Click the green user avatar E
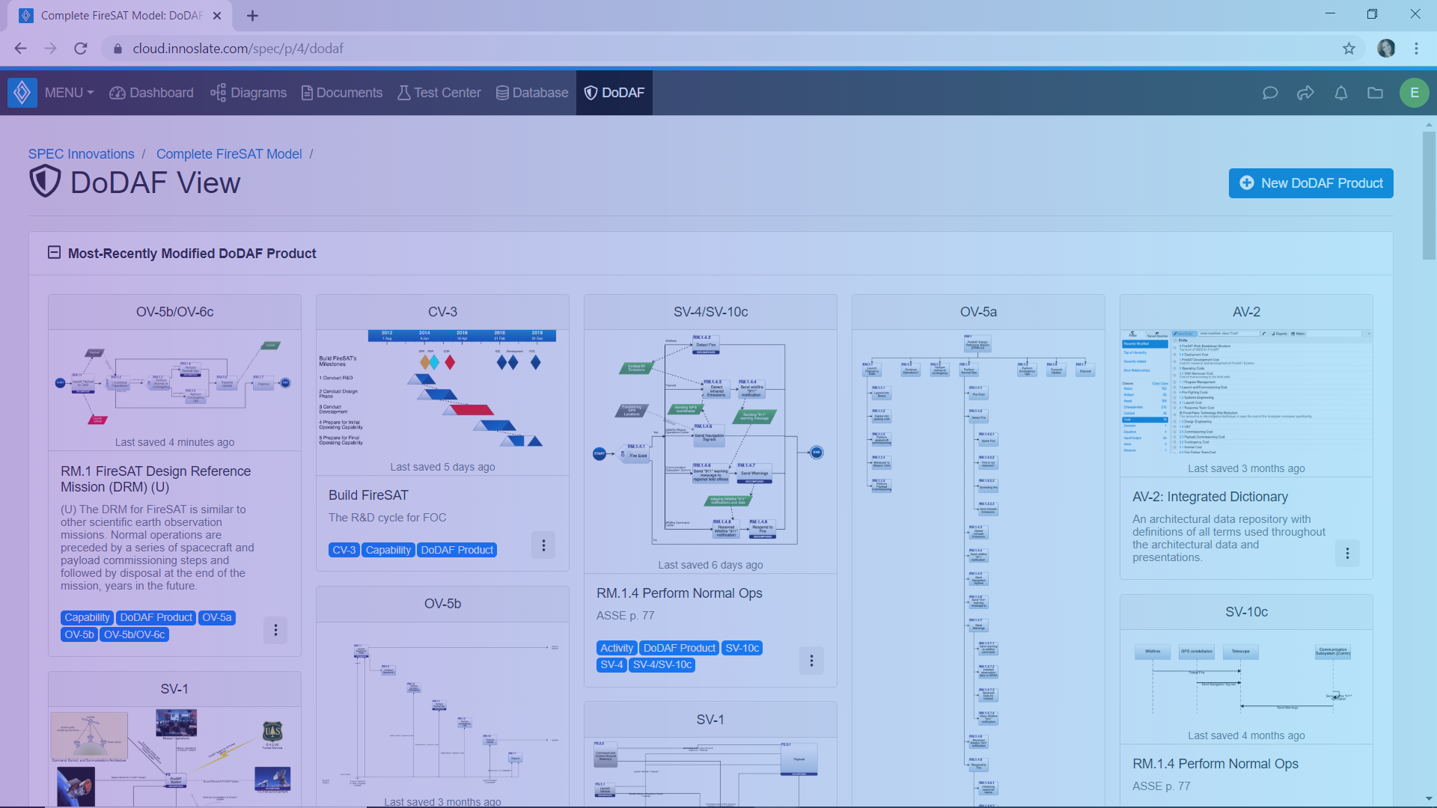The image size is (1437, 808). (1414, 93)
